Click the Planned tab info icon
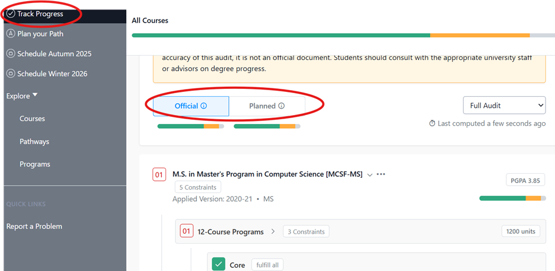The image size is (555, 271). 282,106
